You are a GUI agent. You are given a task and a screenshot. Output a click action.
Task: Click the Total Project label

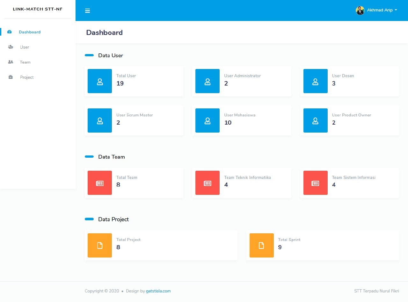(128, 240)
